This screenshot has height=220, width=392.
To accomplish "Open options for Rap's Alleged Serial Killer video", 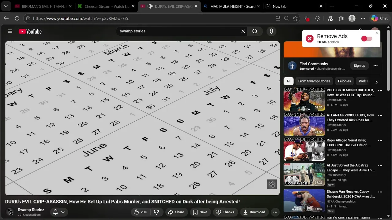I will tap(380, 141).
